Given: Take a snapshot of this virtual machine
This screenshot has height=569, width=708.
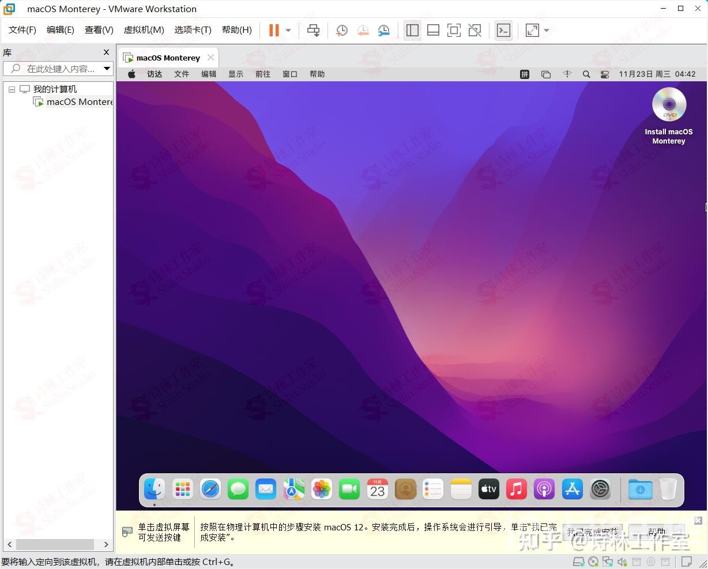Looking at the screenshot, I should [341, 30].
